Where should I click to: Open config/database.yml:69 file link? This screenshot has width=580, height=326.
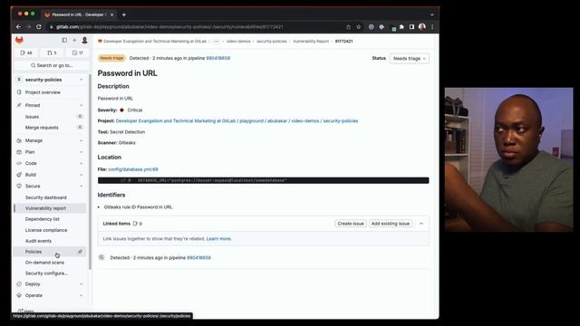[133, 169]
